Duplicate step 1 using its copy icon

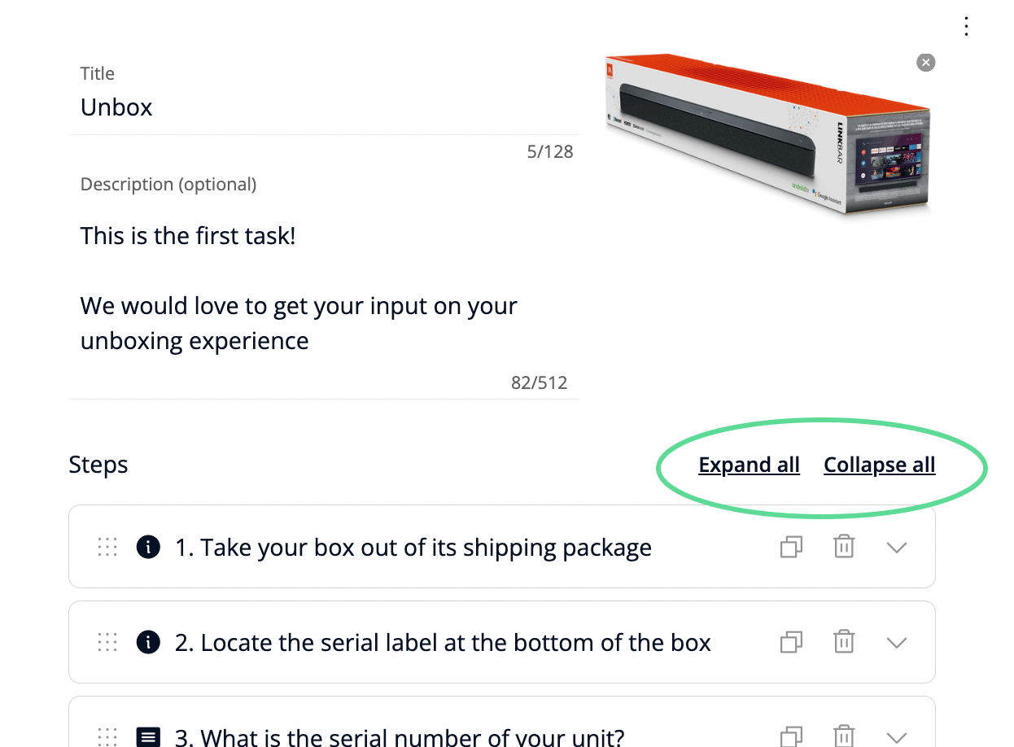click(x=790, y=546)
